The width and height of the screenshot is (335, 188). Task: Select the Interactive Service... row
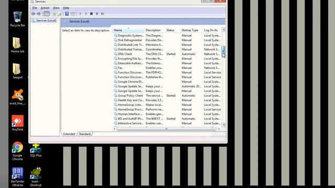(167, 123)
